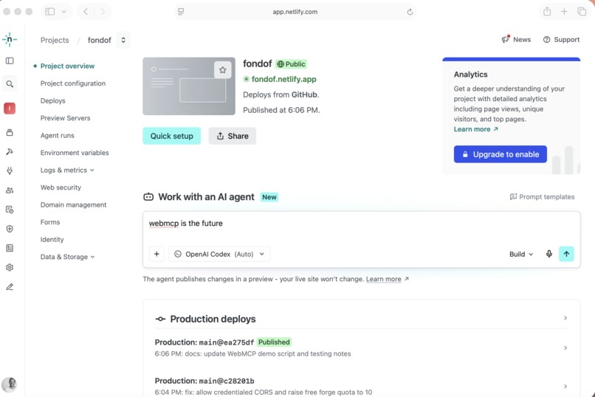Add attachment with the plus button
Viewport: 595px width, 397px height.
coord(157,254)
